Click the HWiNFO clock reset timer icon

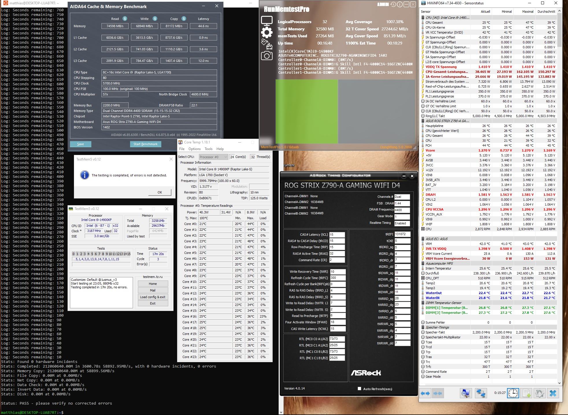(513, 393)
